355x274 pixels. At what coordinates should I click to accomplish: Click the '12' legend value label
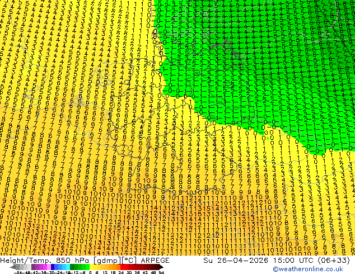click(105, 273)
